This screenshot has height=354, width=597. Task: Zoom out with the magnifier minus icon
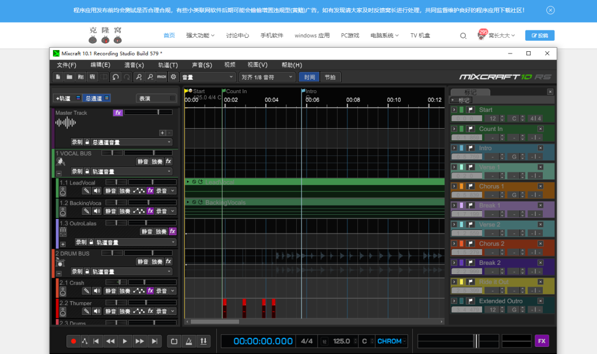tap(150, 77)
